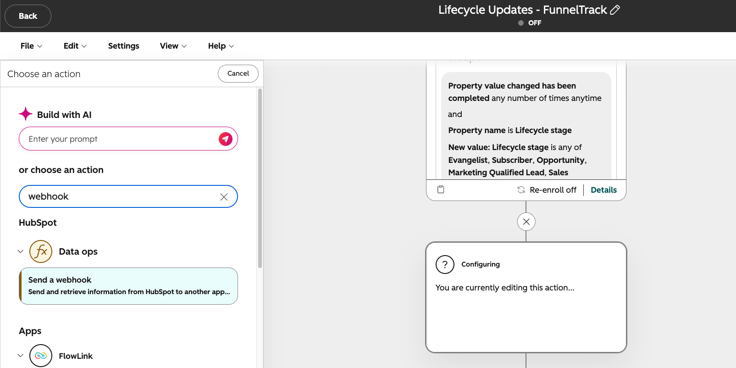Click the clipboard icon on trigger card

pos(441,190)
